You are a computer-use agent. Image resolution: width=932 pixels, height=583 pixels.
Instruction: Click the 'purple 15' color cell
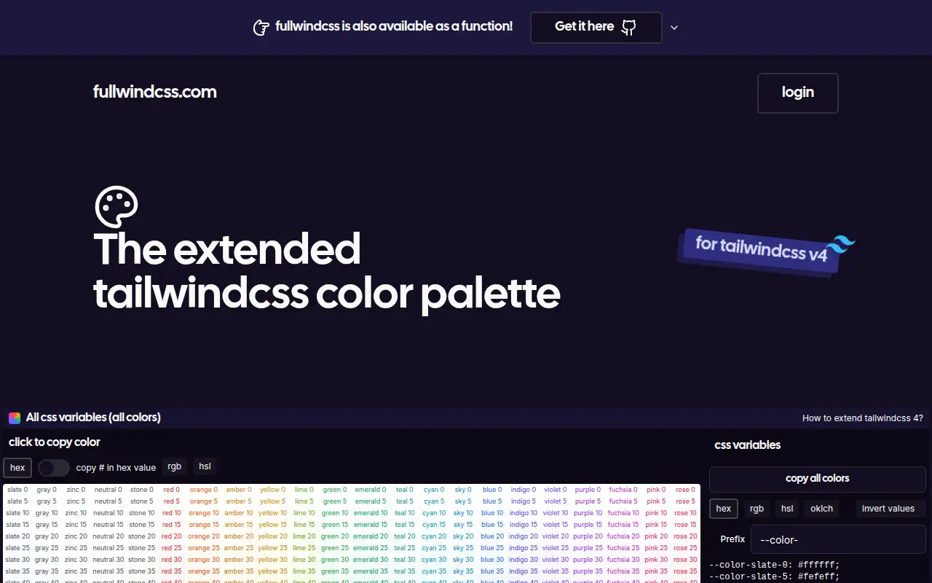(x=588, y=525)
